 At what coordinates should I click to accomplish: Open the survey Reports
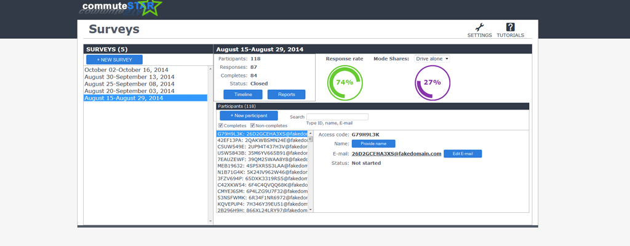click(286, 94)
